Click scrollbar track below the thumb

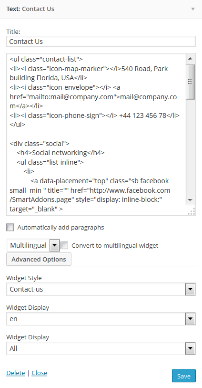(190, 147)
